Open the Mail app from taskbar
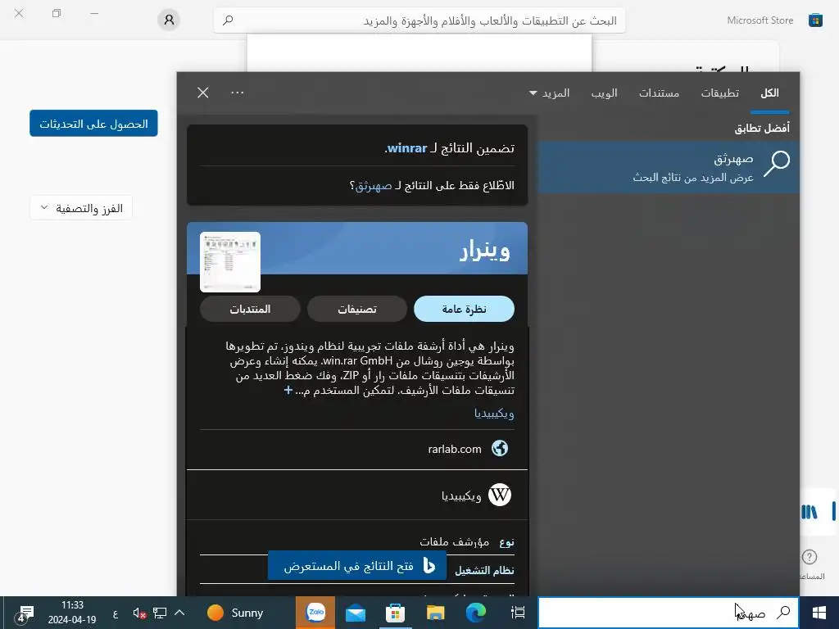The width and height of the screenshot is (839, 629). pyautogui.click(x=356, y=613)
